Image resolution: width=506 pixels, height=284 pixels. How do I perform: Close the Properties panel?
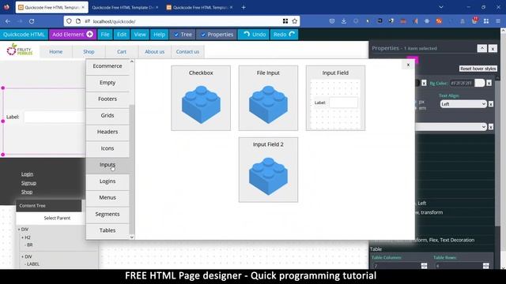(493, 49)
